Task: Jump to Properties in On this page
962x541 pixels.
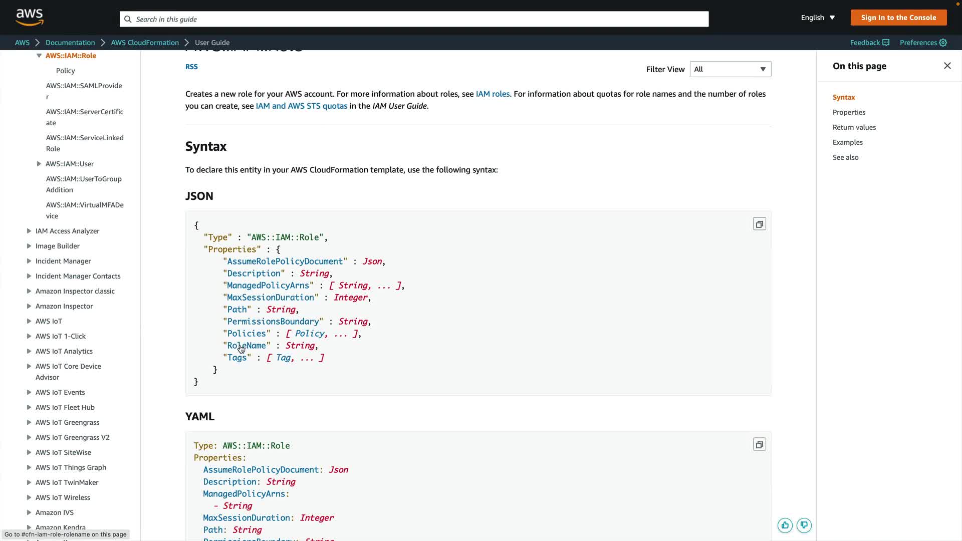Action: pyautogui.click(x=849, y=112)
